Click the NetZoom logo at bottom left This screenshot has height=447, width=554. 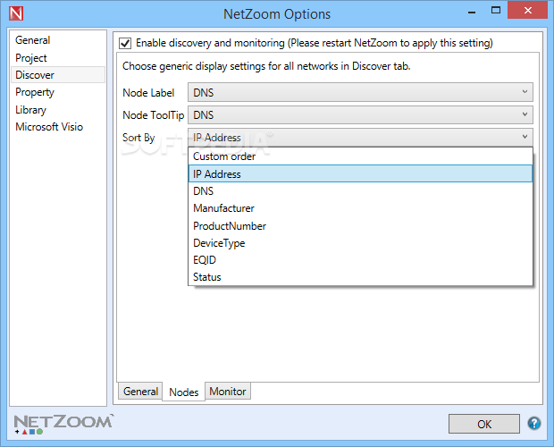pyautogui.click(x=63, y=424)
